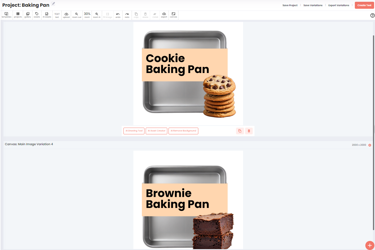The height and width of the screenshot is (250, 375).
Task: Click Save Variations link
Action: point(313,5)
